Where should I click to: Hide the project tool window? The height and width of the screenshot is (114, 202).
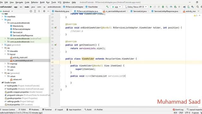pos(48,11)
